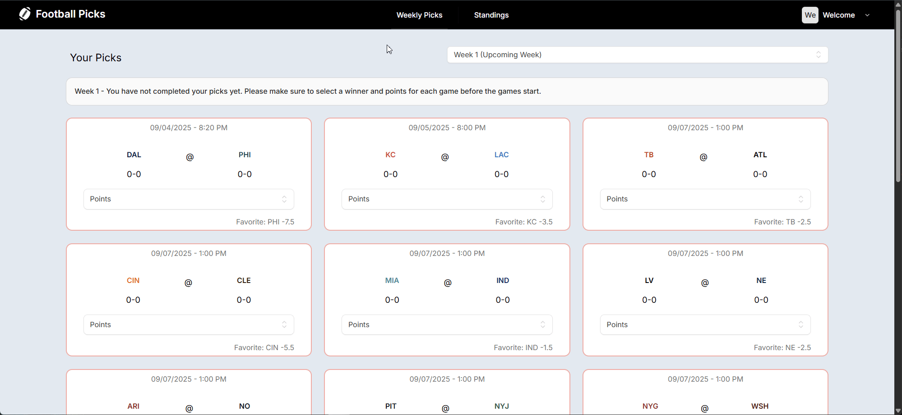
Task: Click the 'We' user avatar
Action: tap(810, 15)
